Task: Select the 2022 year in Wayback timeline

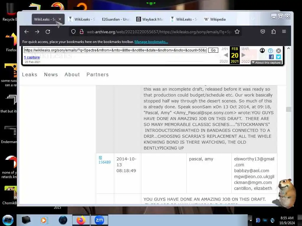Action: click(246, 62)
